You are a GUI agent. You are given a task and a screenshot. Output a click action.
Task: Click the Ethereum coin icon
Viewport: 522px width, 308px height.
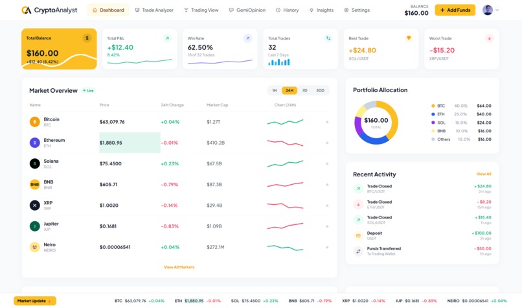click(x=34, y=143)
